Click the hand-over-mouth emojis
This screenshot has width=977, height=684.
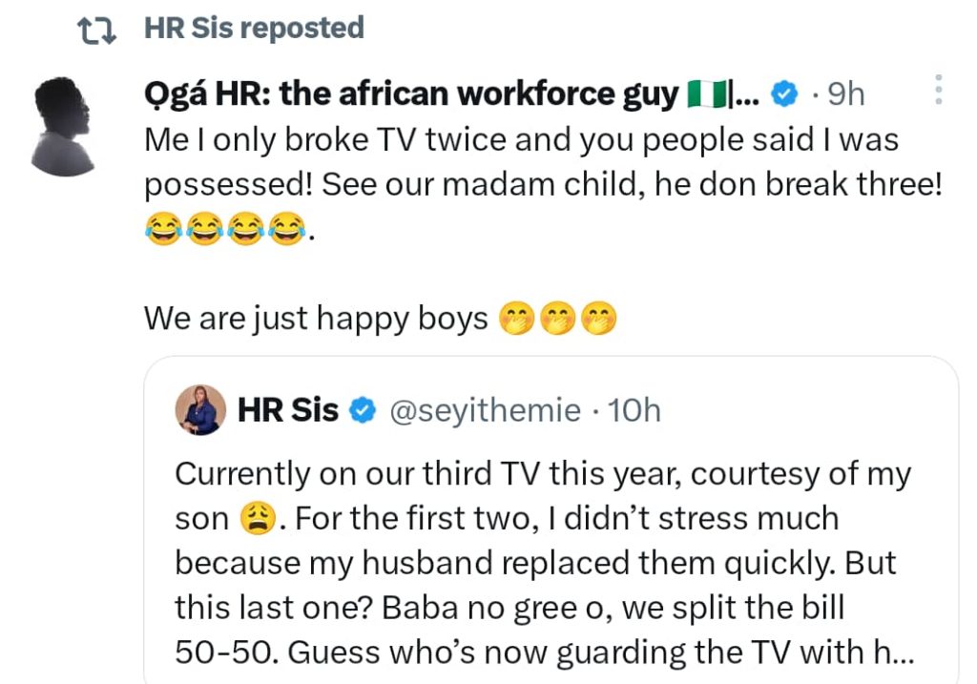(558, 319)
